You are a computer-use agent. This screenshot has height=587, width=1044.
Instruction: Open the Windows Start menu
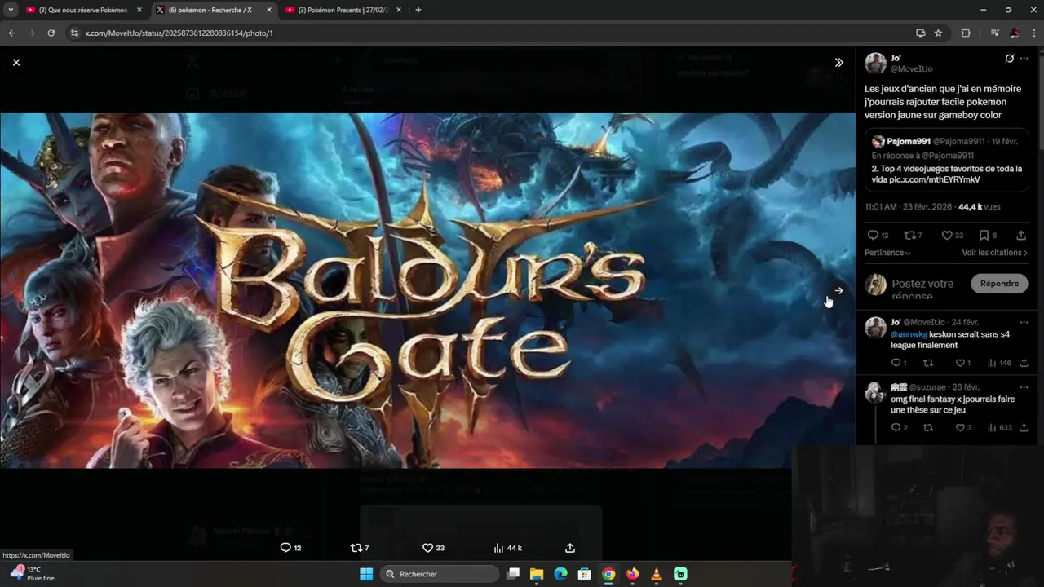click(x=365, y=574)
